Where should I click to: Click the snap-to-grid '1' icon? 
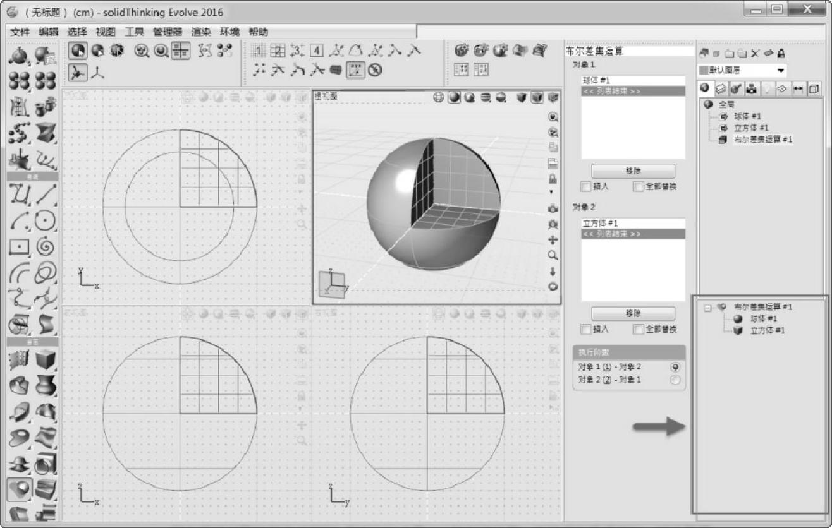click(259, 52)
